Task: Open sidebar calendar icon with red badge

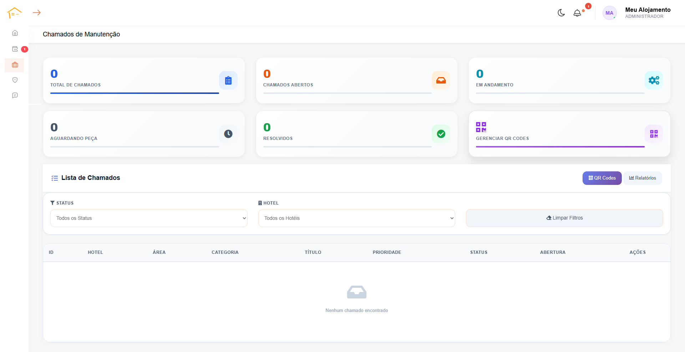Action: tap(15, 49)
